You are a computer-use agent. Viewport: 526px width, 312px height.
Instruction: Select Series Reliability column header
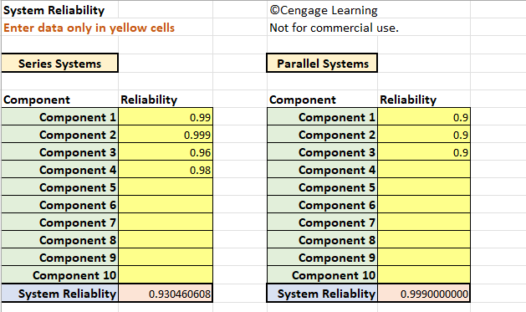coord(166,100)
